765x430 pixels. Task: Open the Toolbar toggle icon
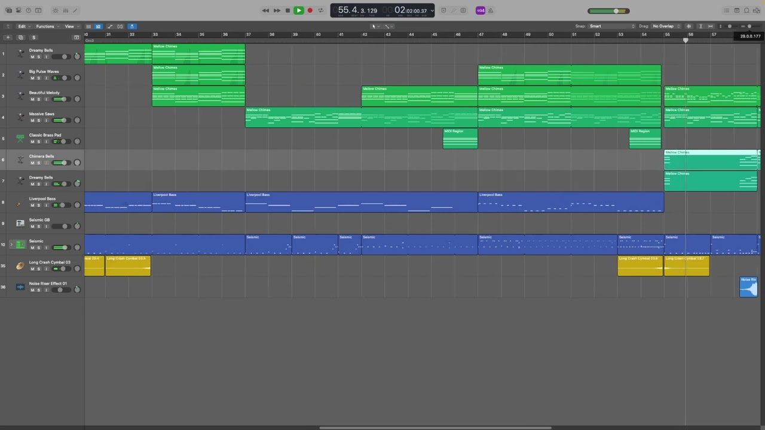(x=38, y=10)
